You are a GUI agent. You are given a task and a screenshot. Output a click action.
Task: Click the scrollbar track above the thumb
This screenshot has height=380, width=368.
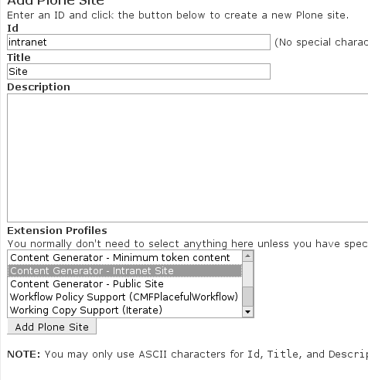(248, 274)
